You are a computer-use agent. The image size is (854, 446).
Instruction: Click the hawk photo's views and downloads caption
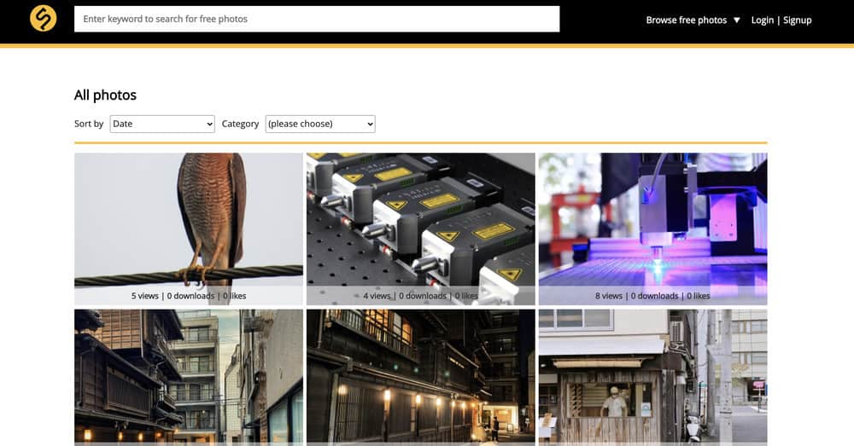[x=189, y=296]
